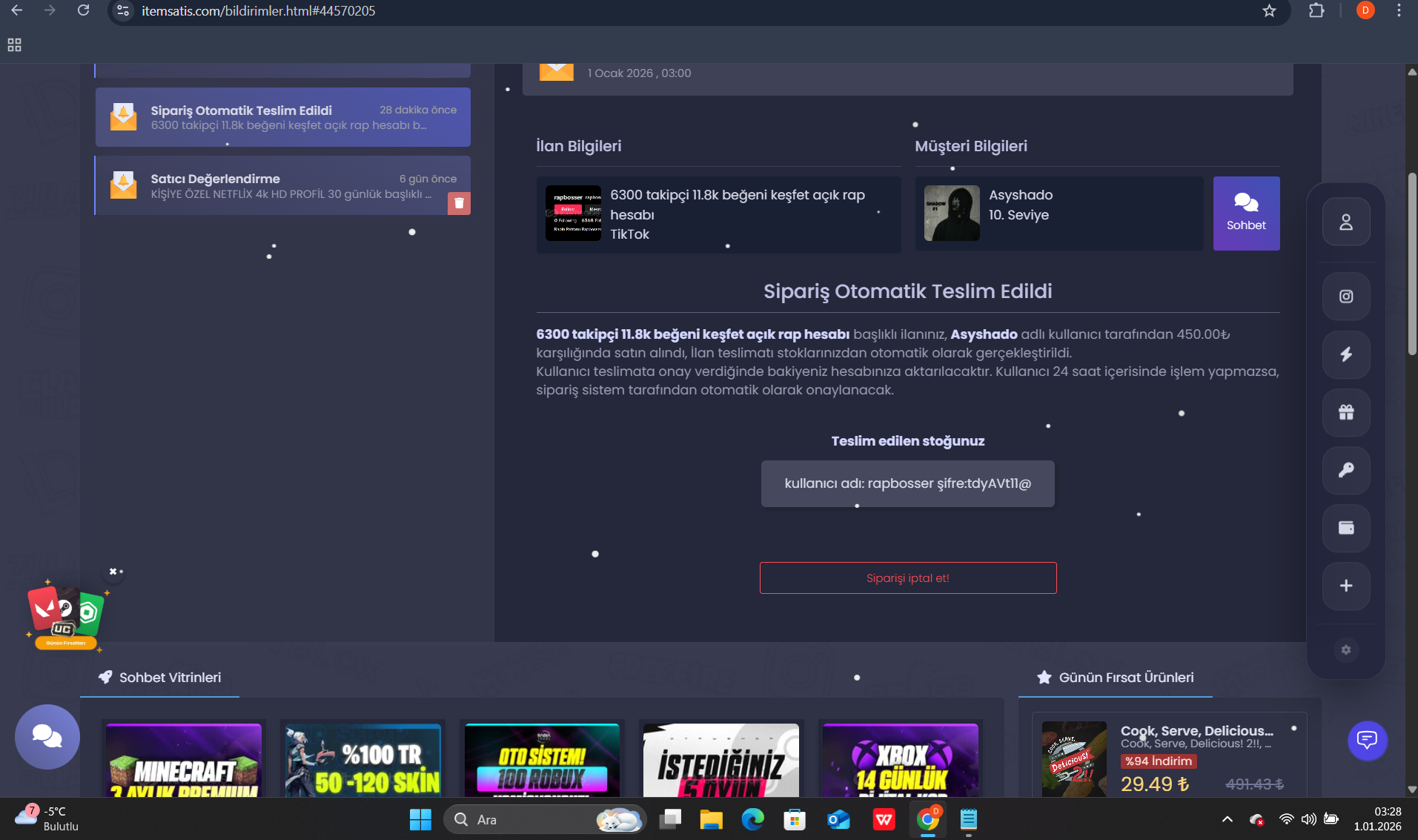The image size is (1418, 840).
Task: Open File Explorer from the taskbar
Action: click(711, 819)
